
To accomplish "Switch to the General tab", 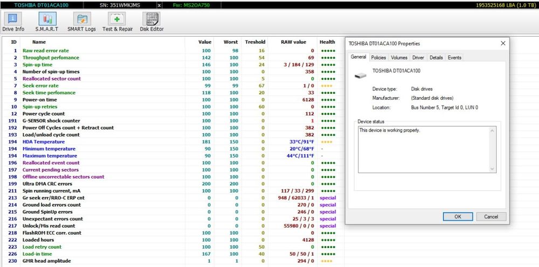I will point(358,57).
